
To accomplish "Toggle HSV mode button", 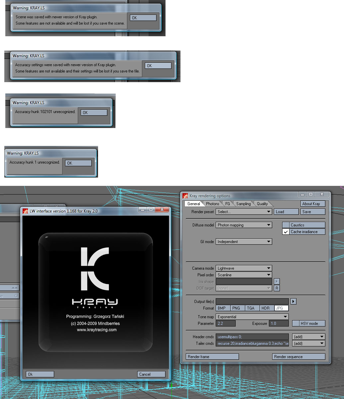I will click(308, 324).
